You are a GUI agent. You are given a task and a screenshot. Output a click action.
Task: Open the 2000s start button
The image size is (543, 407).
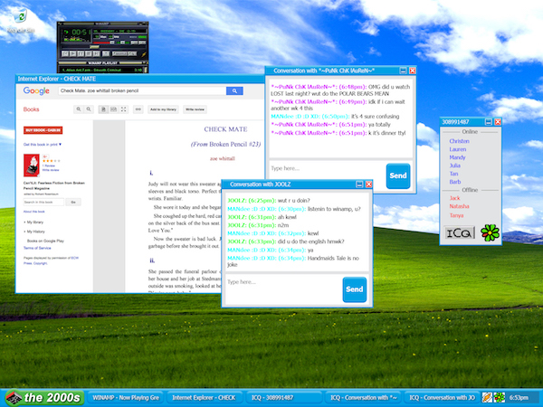[x=44, y=398]
